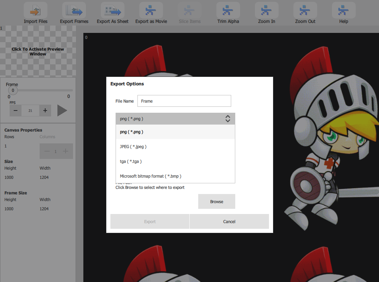Activate the Trim Alpha tool
This screenshot has width=379, height=282.
pos(228,10)
